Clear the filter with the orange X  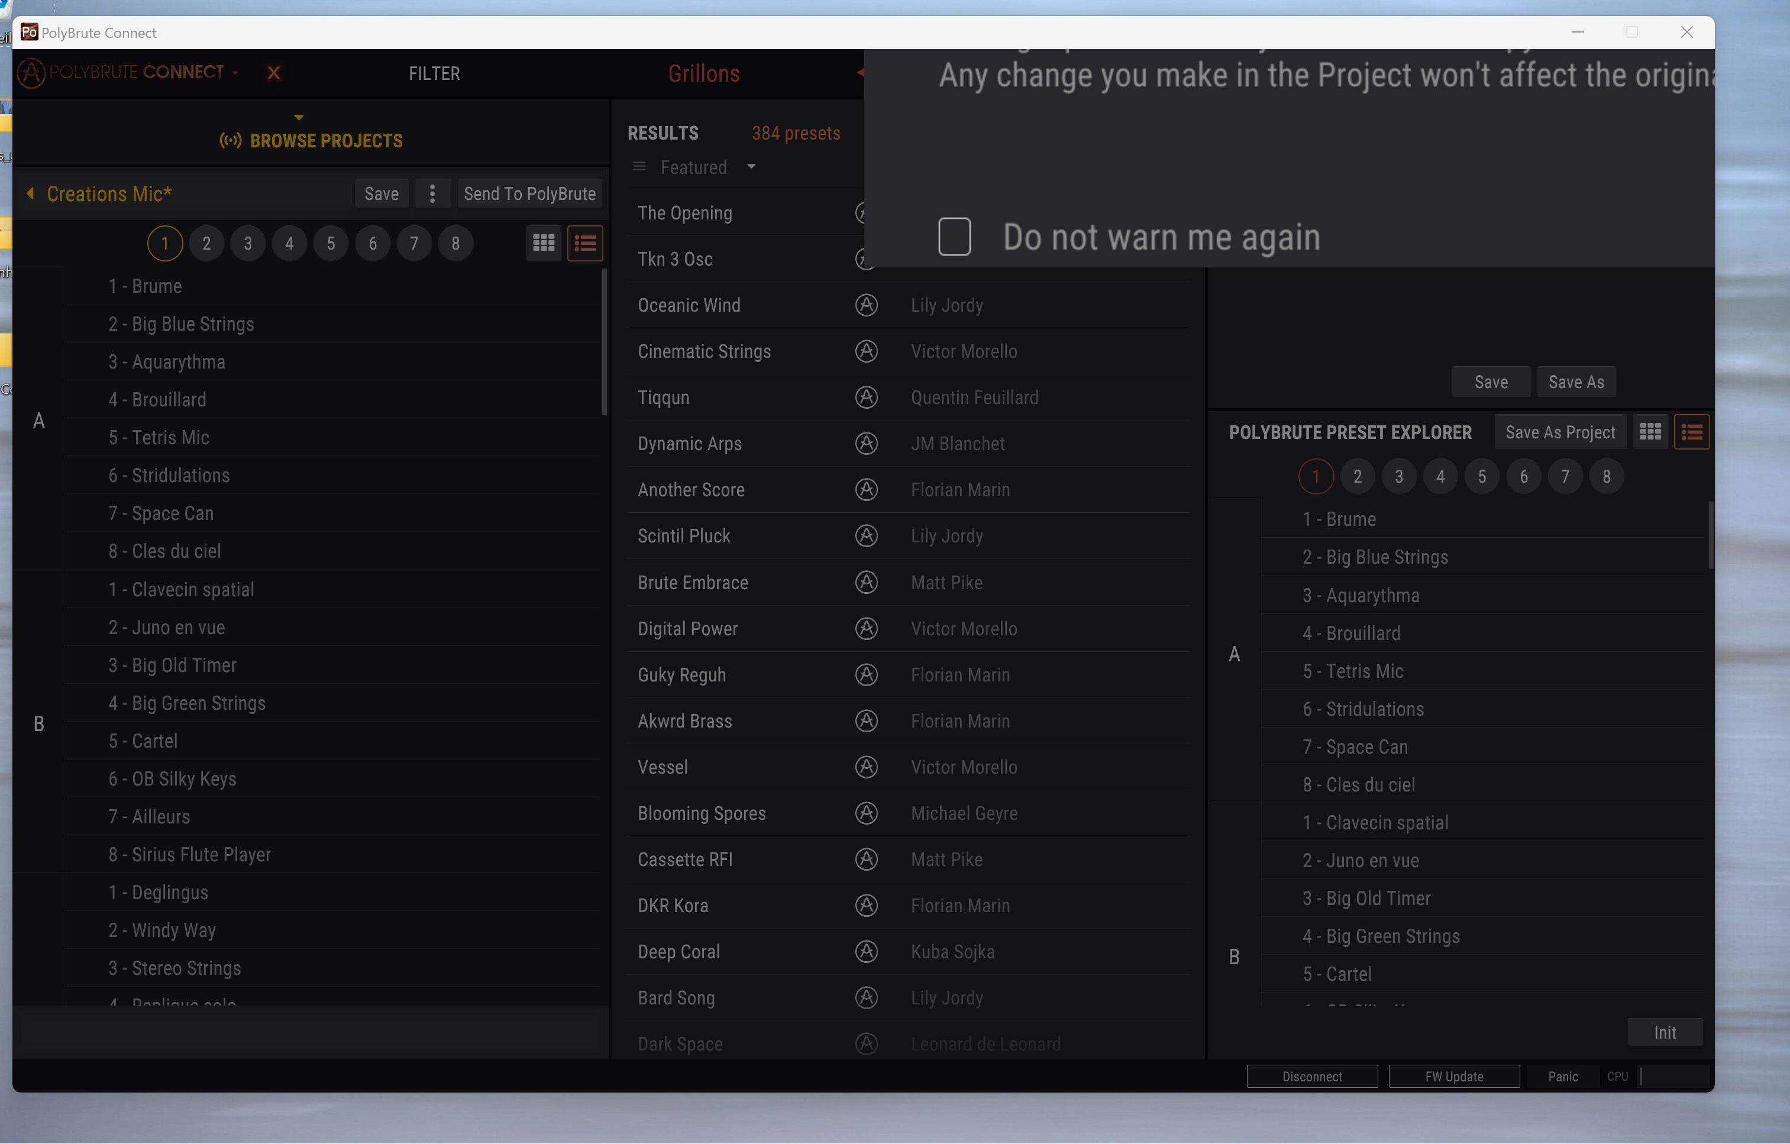tap(273, 73)
